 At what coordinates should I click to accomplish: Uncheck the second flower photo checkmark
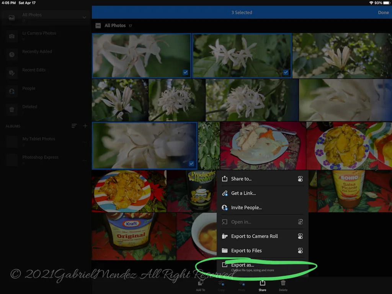(x=286, y=72)
